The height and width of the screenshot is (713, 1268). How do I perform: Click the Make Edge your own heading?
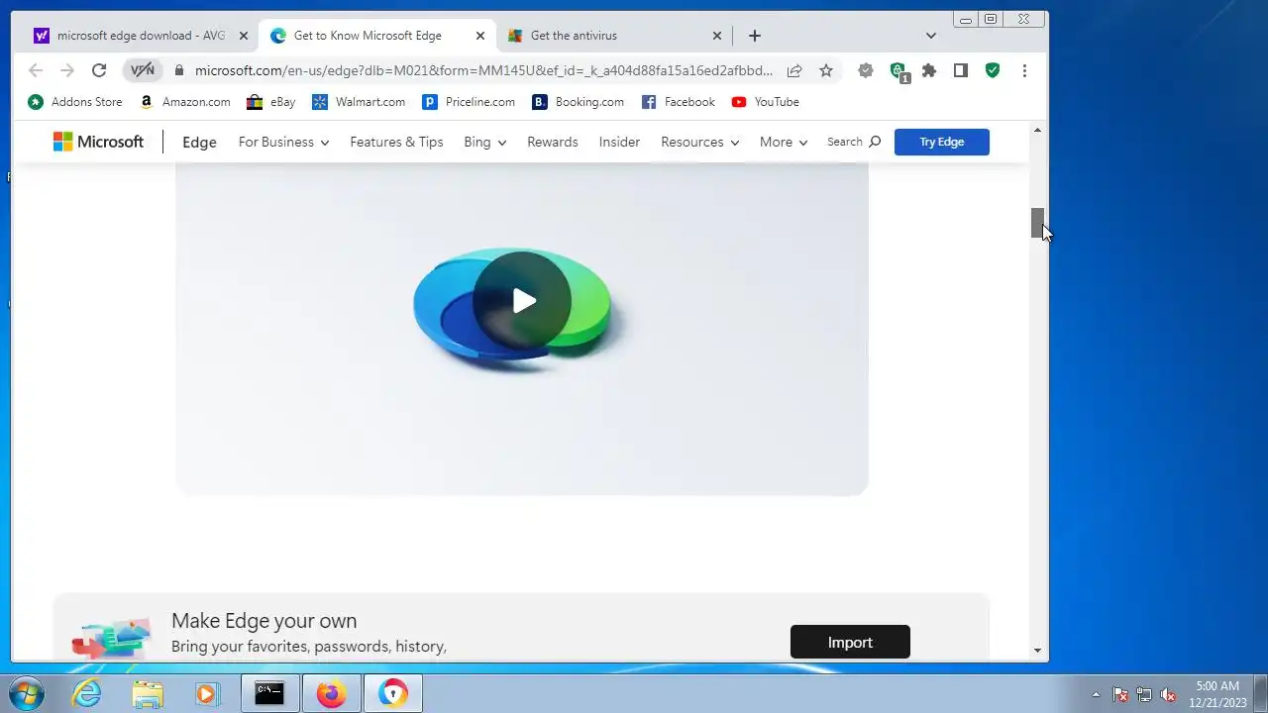point(264,621)
